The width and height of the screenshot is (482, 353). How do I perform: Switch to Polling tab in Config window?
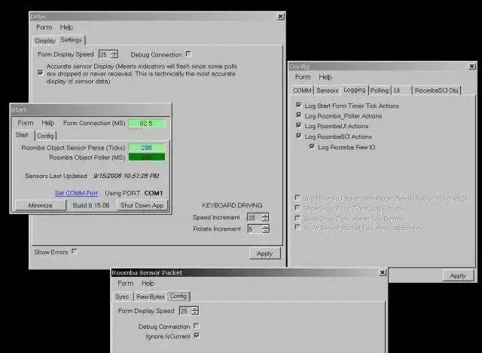click(380, 91)
